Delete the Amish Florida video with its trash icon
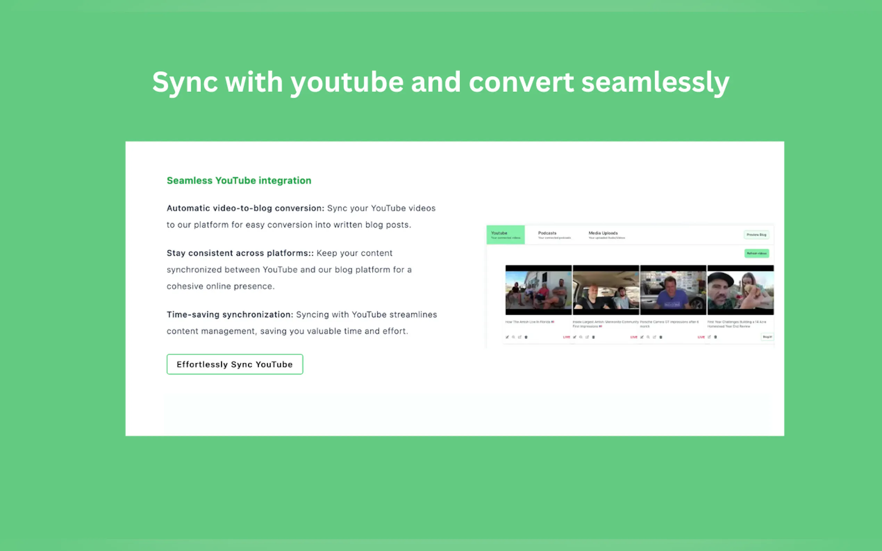 (526, 337)
